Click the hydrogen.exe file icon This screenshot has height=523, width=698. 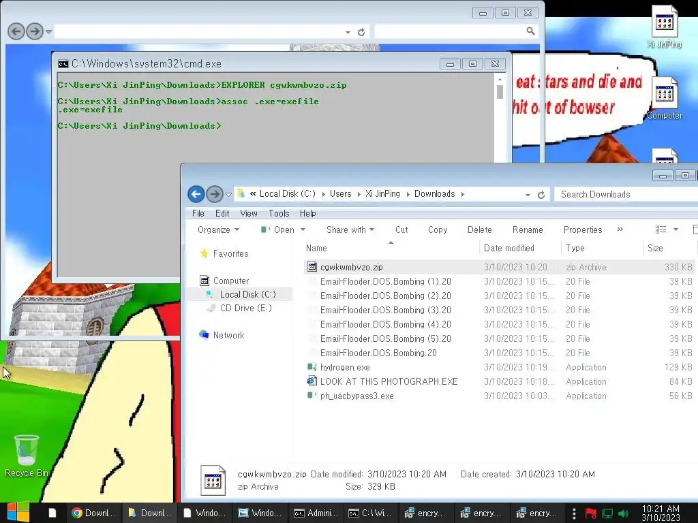pos(312,367)
